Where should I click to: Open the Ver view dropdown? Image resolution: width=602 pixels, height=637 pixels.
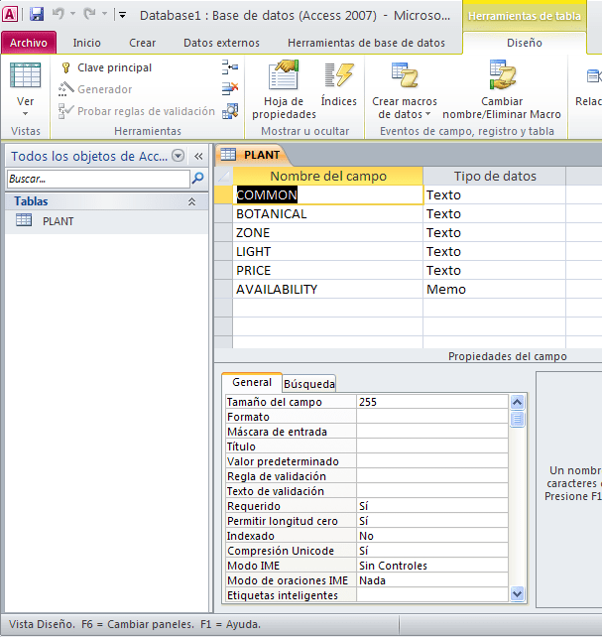(x=25, y=108)
